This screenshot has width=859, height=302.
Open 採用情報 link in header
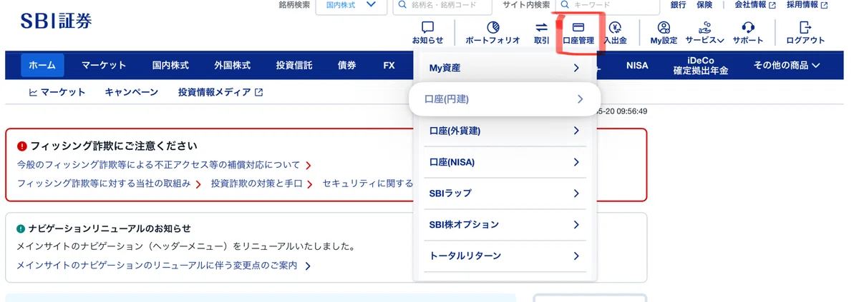802,5
